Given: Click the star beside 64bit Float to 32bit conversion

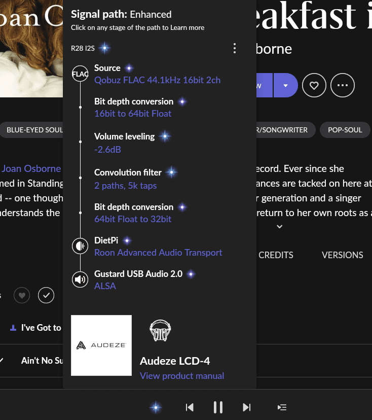Looking at the screenshot, I should point(182,207).
